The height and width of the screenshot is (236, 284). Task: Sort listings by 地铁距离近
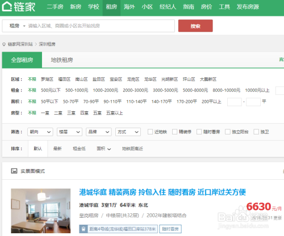[132, 149]
